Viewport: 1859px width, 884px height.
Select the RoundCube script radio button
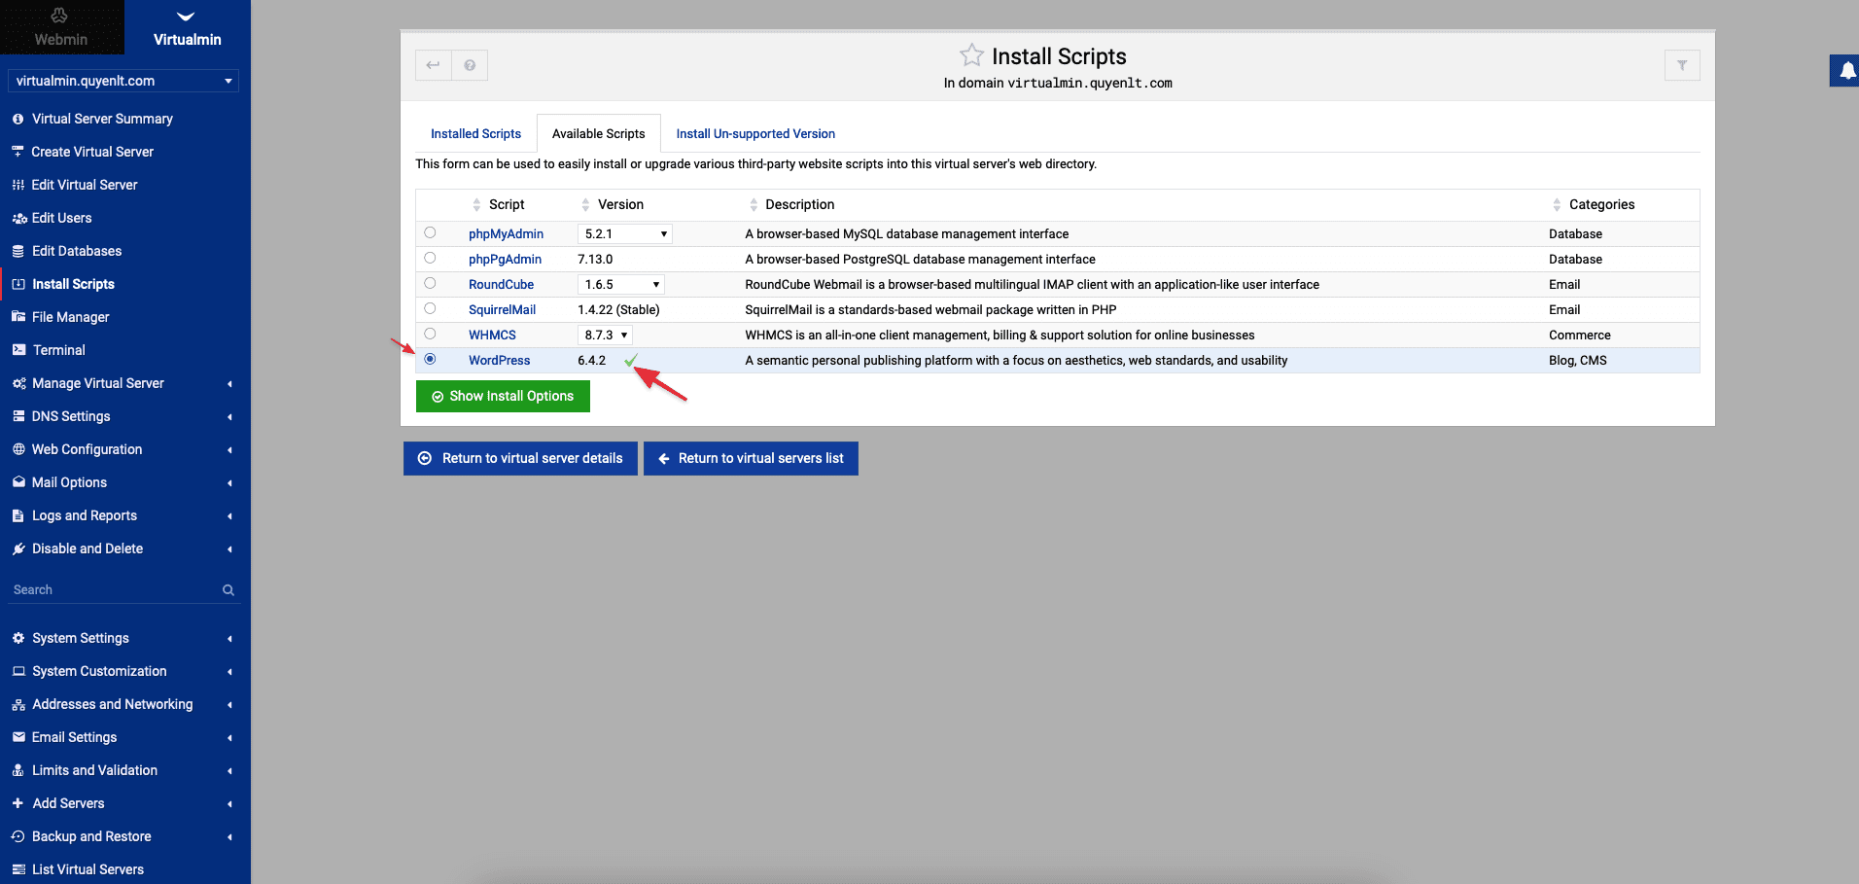pyautogui.click(x=430, y=284)
